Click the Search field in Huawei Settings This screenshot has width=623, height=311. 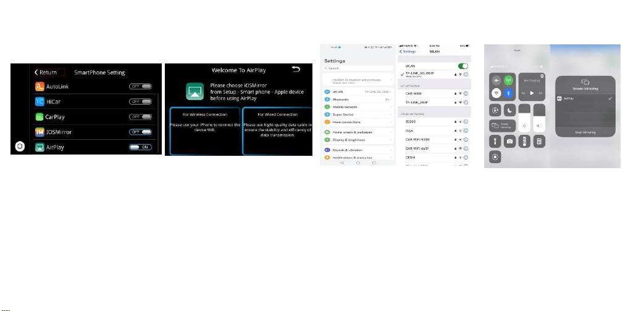(x=358, y=68)
